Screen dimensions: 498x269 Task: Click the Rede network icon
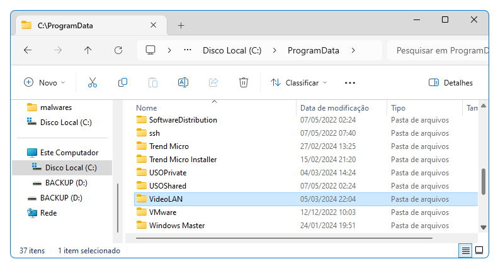pos(32,212)
